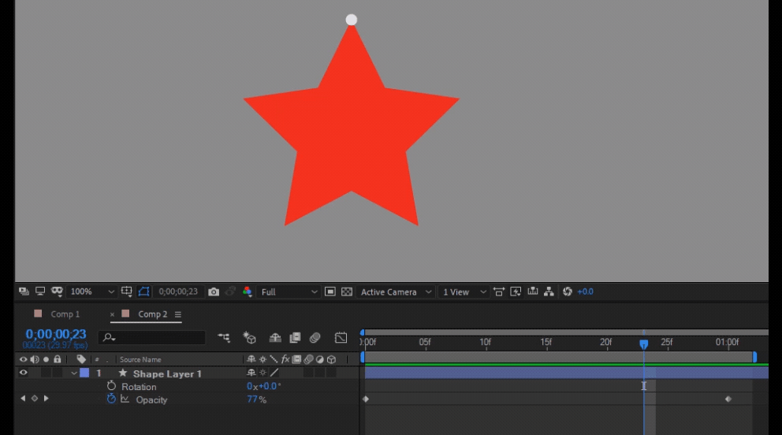Click the 3D Layer cube column header

click(331, 359)
